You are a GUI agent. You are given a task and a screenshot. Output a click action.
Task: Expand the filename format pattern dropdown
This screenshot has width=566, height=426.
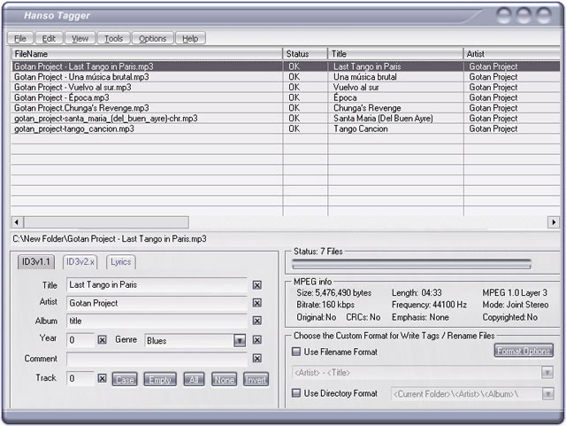pyautogui.click(x=547, y=372)
